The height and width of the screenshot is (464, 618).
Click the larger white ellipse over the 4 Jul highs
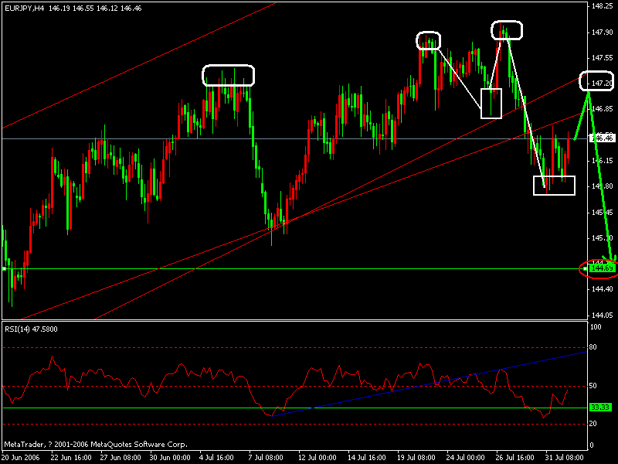coord(228,74)
